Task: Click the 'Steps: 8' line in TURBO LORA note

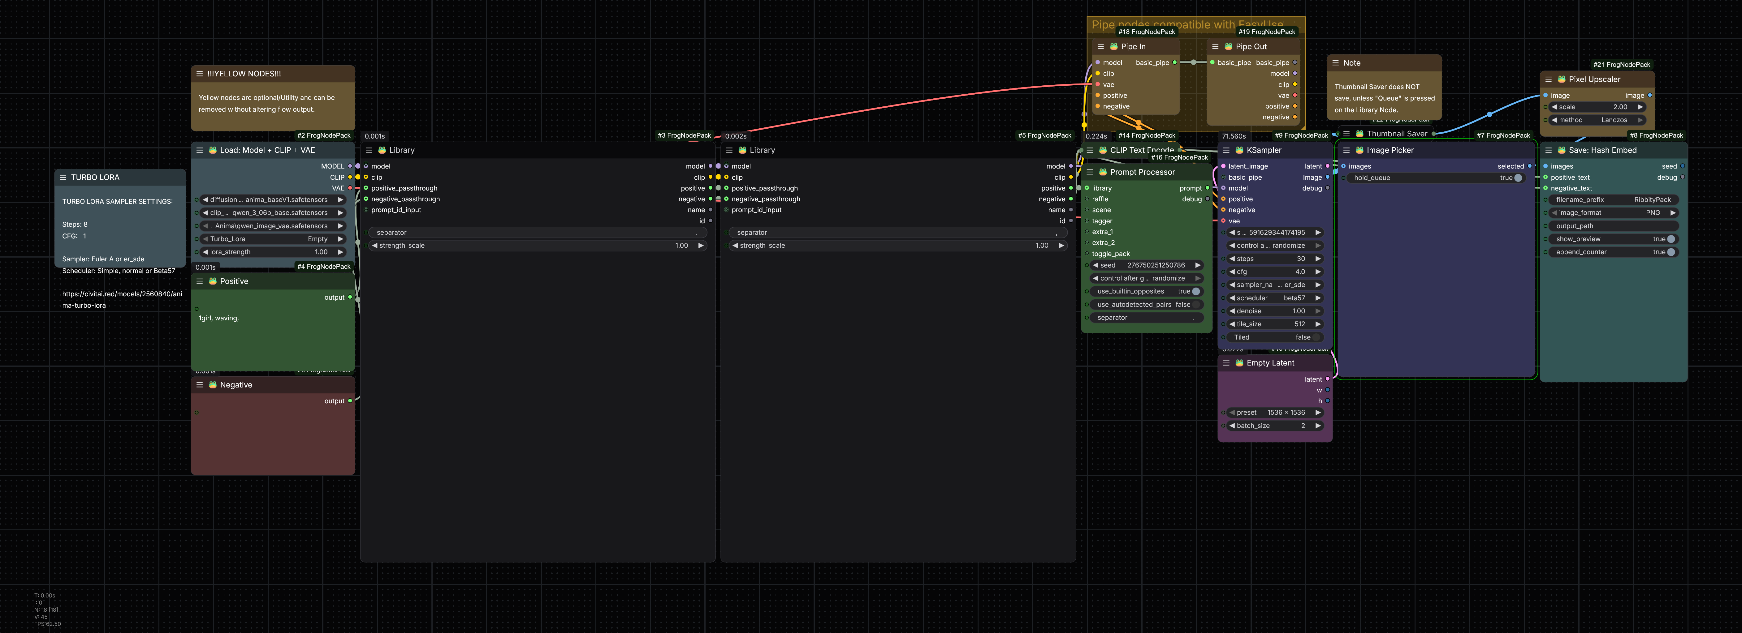Action: [x=75, y=224]
